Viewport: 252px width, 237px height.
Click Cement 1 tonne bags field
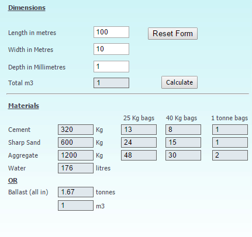point(230,130)
